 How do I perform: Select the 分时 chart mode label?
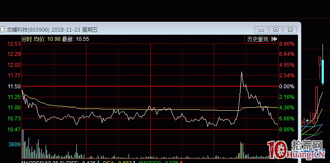(x=27, y=39)
